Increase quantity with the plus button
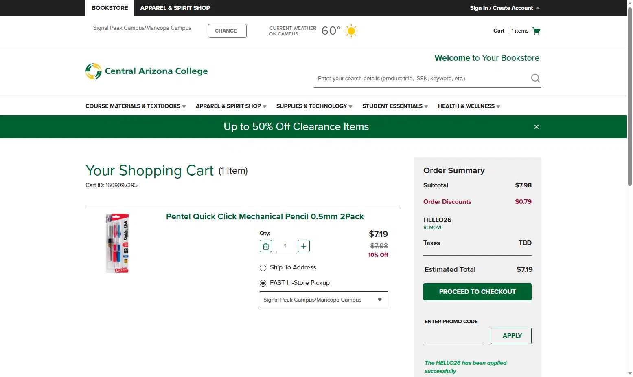Screen dimensions: 633x377 [304, 246]
